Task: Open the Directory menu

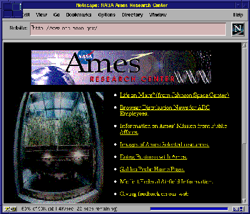Action: (x=132, y=15)
